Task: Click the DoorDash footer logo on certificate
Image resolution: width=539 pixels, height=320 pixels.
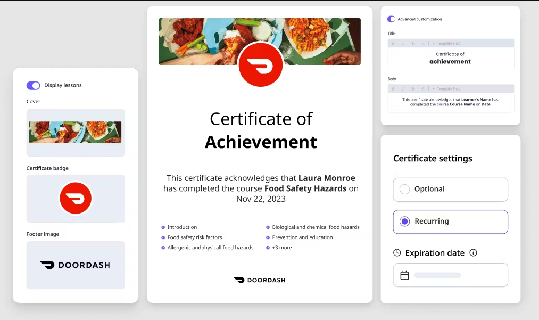Action: tap(260, 280)
